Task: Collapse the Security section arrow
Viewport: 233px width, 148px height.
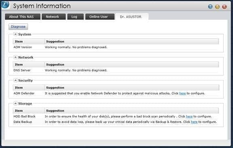Action: click(x=15, y=80)
